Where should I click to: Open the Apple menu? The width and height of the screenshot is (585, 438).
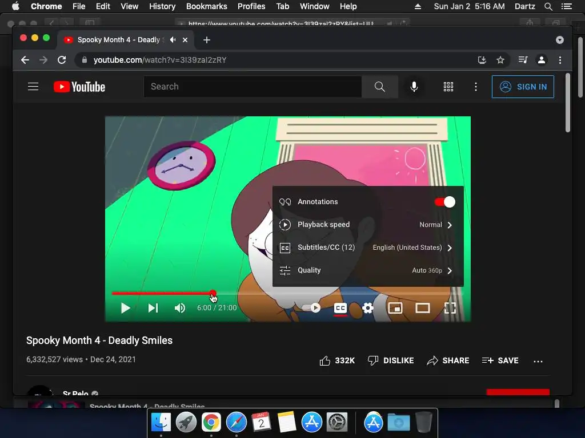(x=15, y=6)
